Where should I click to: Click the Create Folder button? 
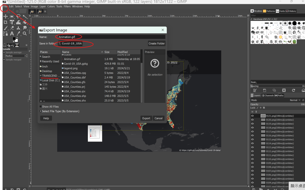[x=157, y=43]
